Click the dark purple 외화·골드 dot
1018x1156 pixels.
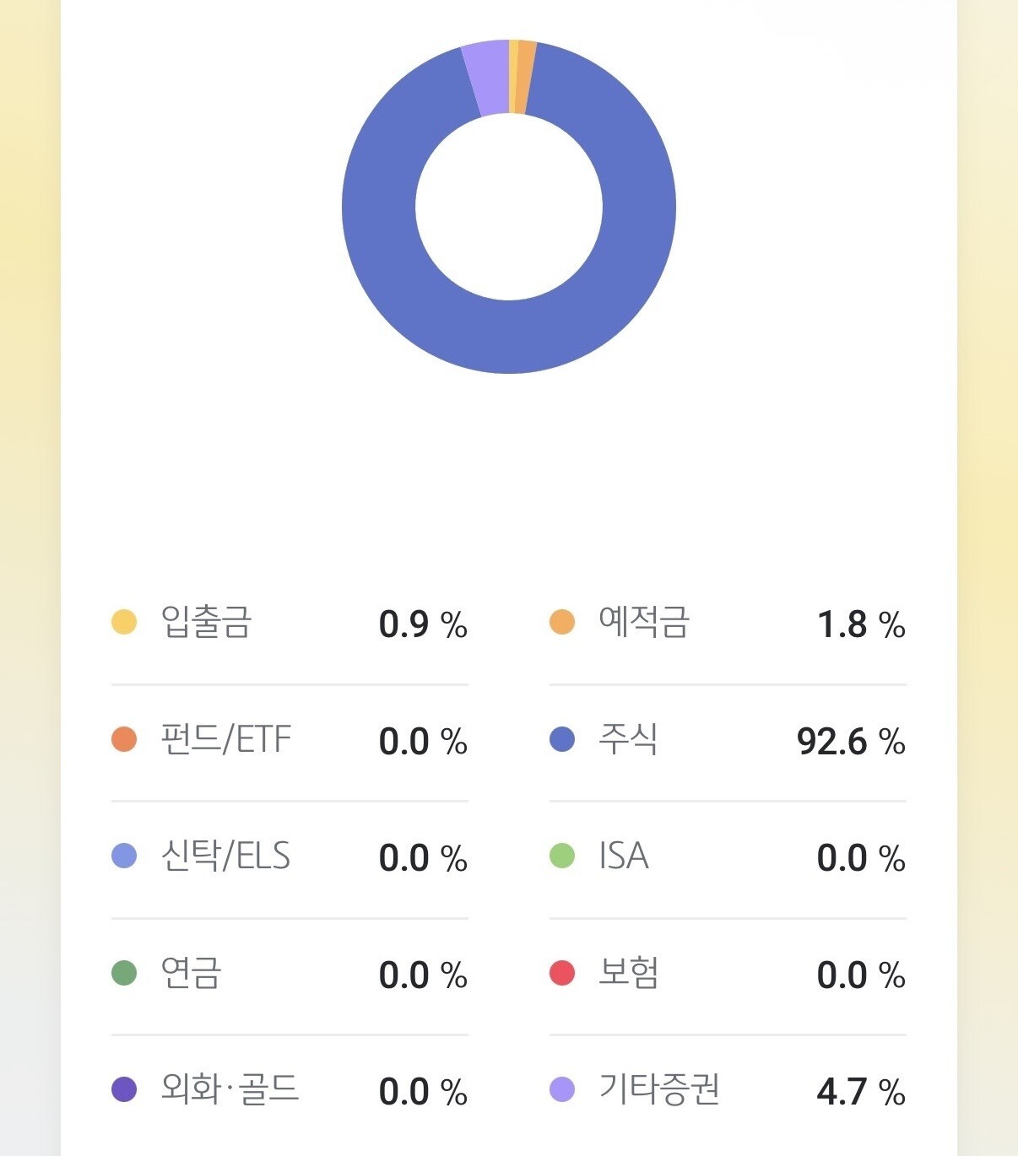(x=124, y=1089)
